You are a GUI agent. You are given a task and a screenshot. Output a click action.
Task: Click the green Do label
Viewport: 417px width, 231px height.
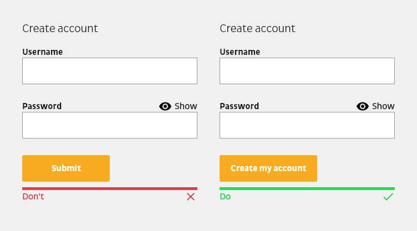[225, 197]
